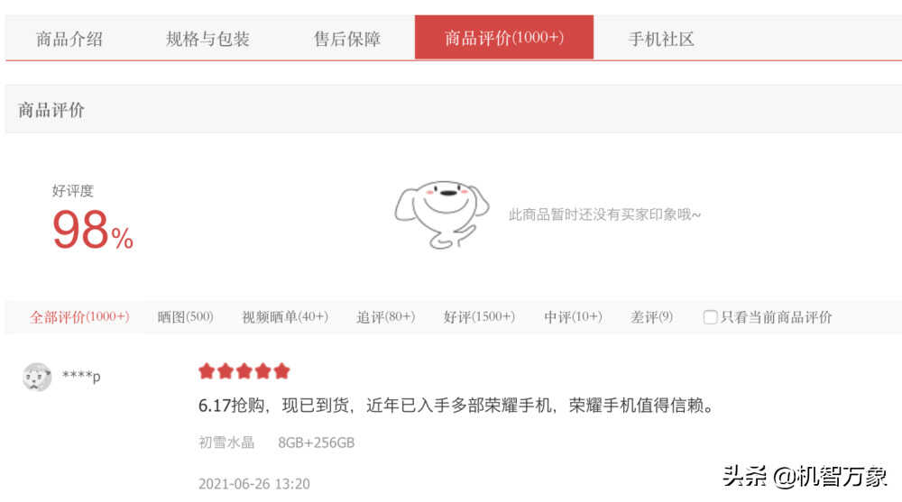Select the 商品评价(1000+) tab
This screenshot has height=502, width=902.
click(504, 37)
